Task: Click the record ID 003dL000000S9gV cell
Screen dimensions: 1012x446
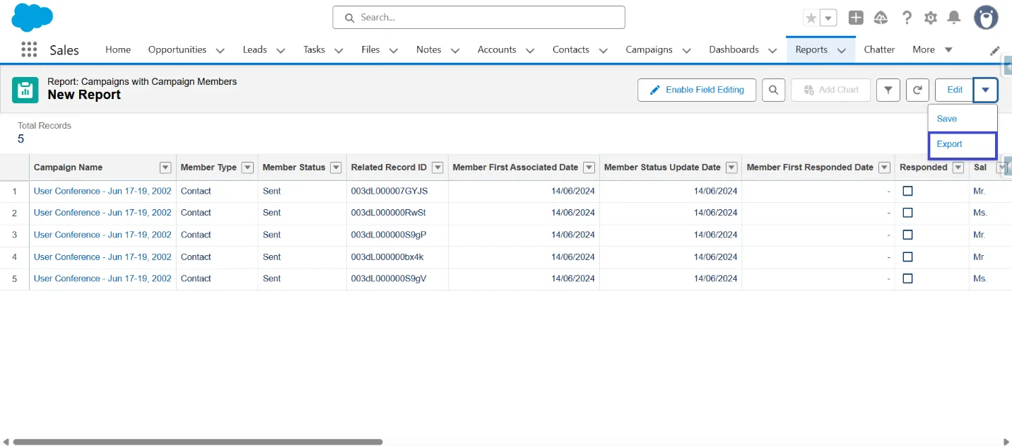Action: point(397,278)
